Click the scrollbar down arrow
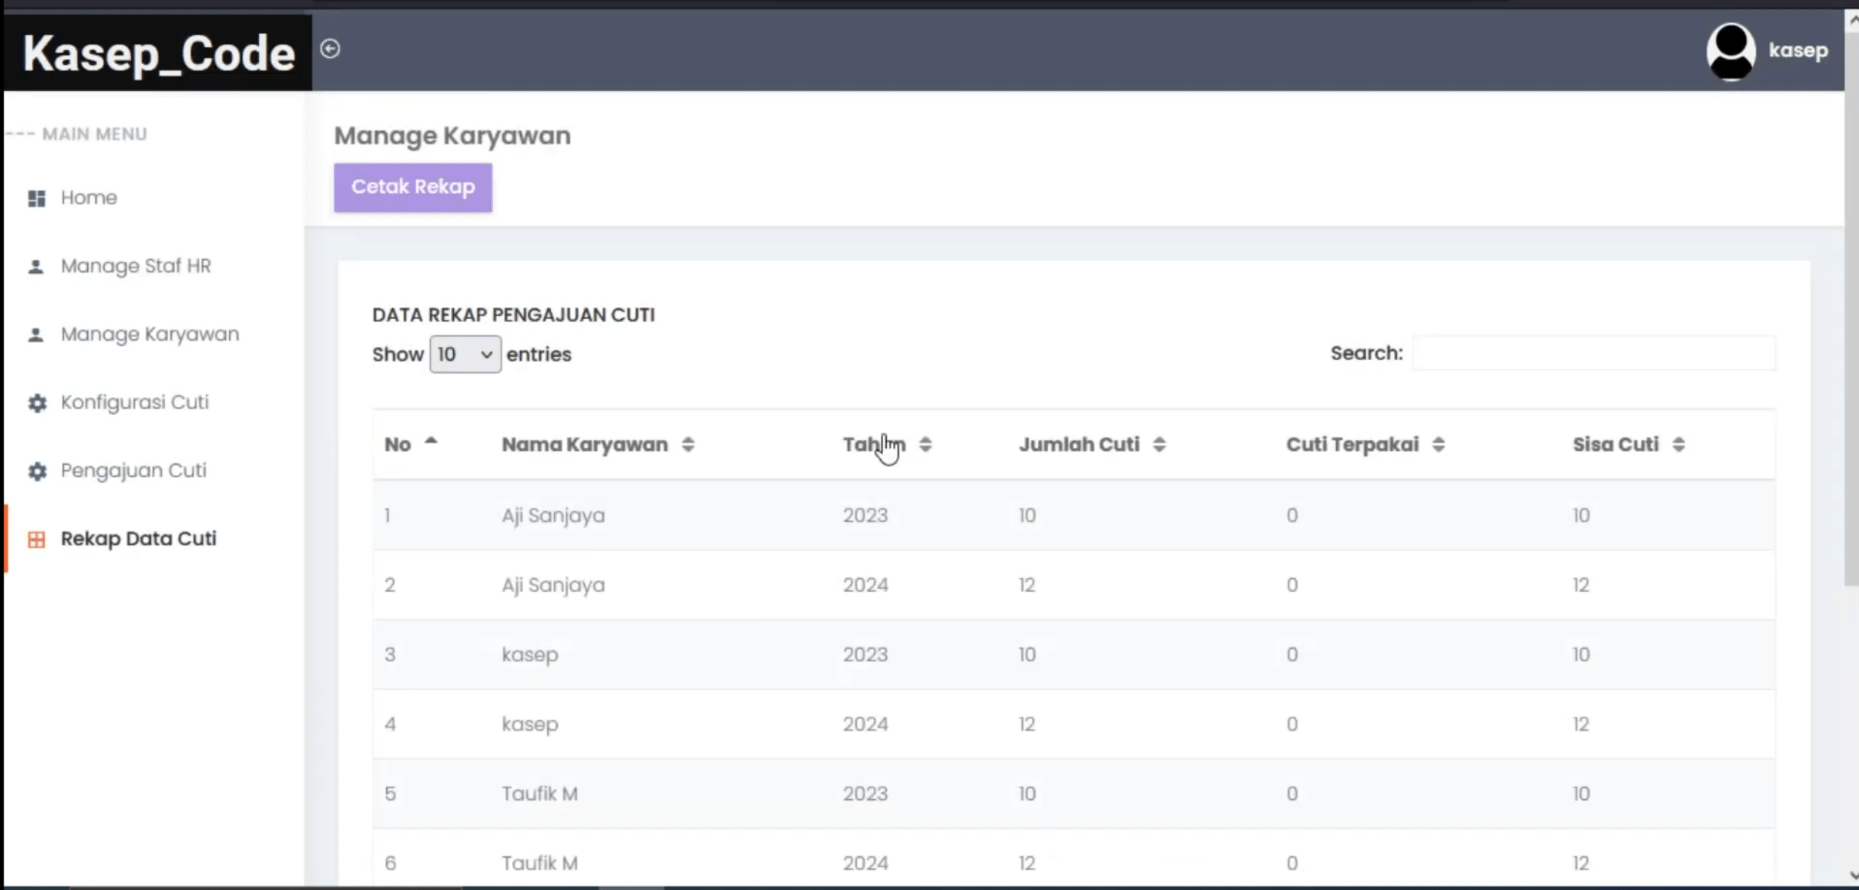Image resolution: width=1859 pixels, height=890 pixels. (x=1852, y=875)
